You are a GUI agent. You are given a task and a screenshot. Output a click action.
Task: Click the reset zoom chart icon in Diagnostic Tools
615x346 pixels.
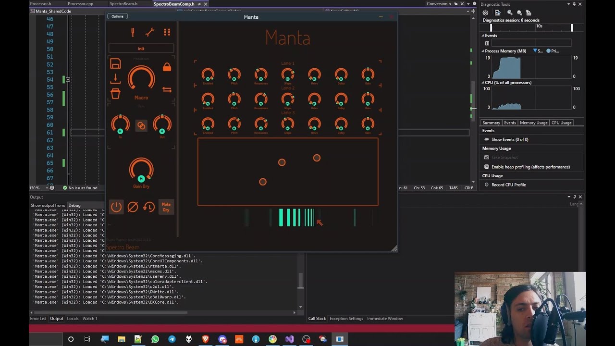point(529,13)
